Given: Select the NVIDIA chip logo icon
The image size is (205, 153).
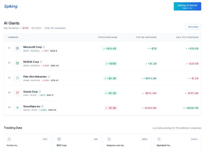Looking at the screenshot, I should tap(17, 63).
